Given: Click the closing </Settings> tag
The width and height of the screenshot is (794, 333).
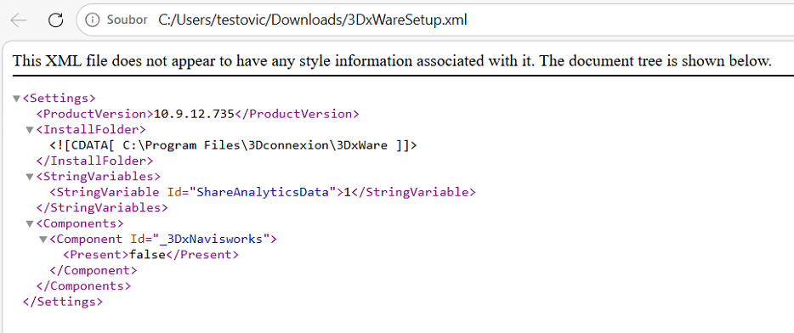Looking at the screenshot, I should coord(63,302).
